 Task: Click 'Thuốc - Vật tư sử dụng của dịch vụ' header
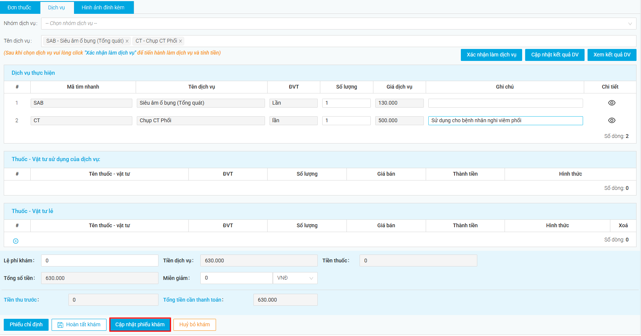click(x=56, y=159)
